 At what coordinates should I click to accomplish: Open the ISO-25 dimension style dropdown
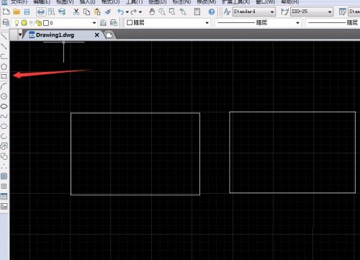[330, 12]
